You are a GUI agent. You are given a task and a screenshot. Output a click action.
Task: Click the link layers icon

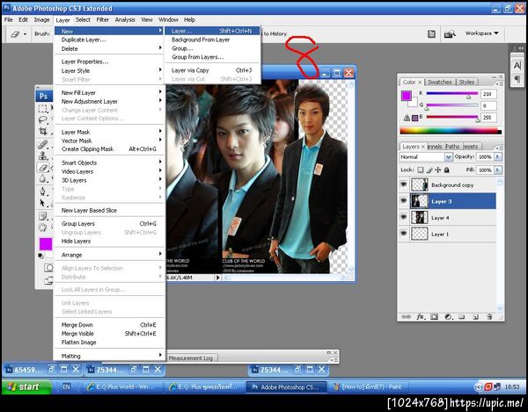pos(406,316)
